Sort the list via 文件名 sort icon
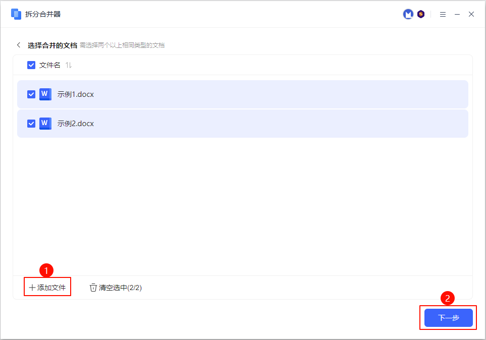 (x=69, y=65)
